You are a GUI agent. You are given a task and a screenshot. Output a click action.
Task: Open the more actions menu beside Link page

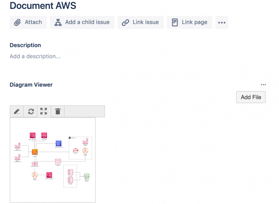point(222,22)
